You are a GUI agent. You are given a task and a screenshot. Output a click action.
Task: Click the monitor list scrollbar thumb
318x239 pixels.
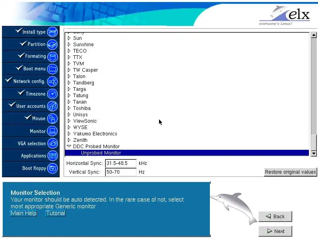click(314, 143)
